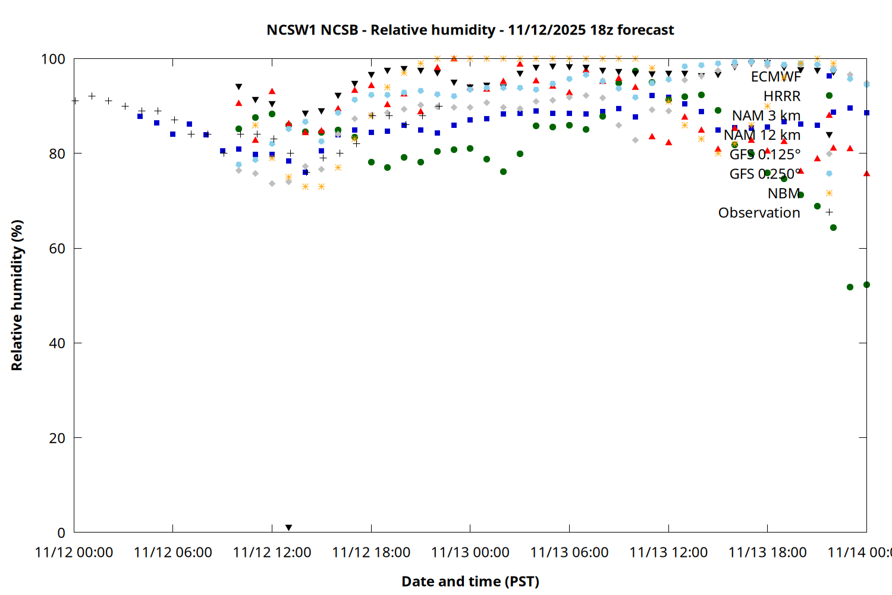
Task: Click the 11/13 00:00 x-axis tick label
Action: coord(470,553)
